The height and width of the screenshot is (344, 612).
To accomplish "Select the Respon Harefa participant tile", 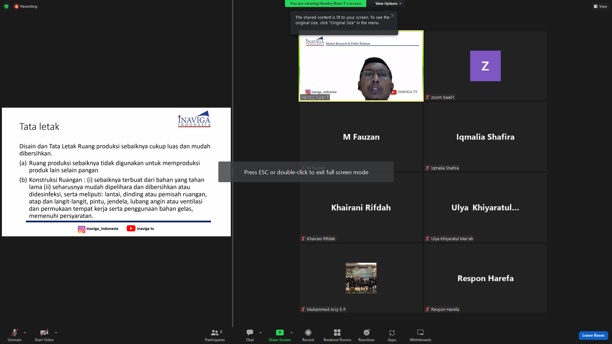I will click(x=485, y=278).
